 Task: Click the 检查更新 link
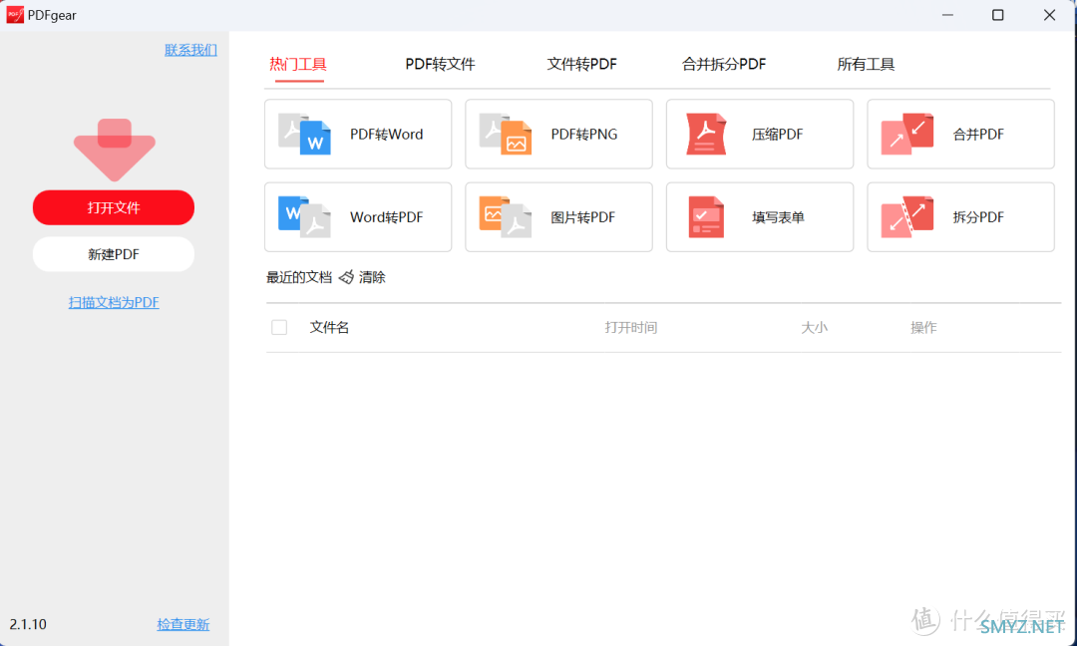(x=183, y=625)
